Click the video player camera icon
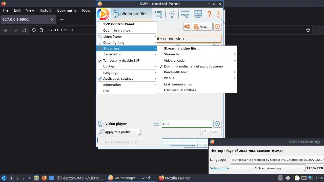 point(101,124)
